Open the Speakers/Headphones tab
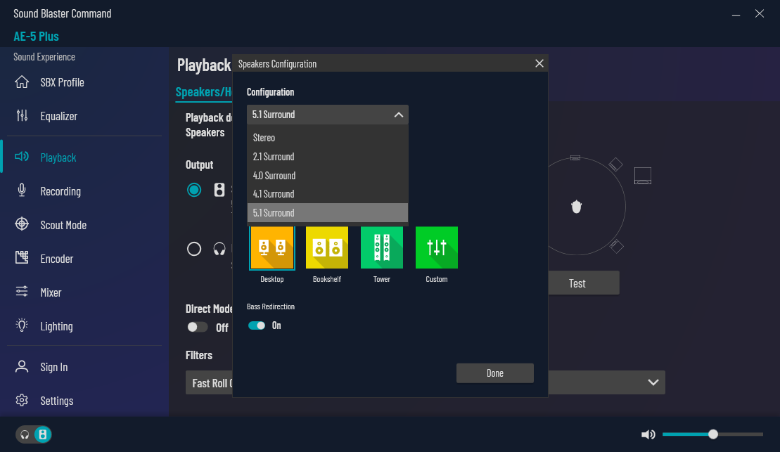Image resolution: width=780 pixels, height=452 pixels. (x=203, y=92)
